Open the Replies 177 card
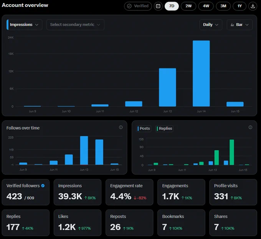 point(26,223)
